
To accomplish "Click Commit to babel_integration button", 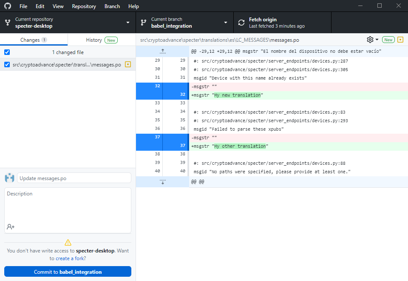I will [68, 272].
